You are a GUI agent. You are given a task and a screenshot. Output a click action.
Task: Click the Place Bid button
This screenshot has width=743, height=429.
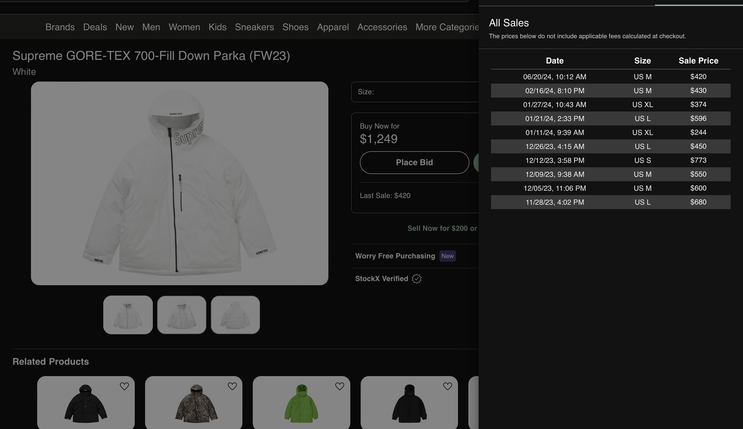click(414, 163)
